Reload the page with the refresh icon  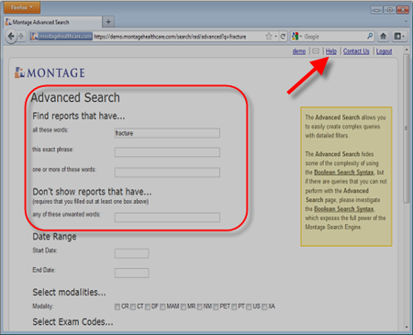click(284, 37)
